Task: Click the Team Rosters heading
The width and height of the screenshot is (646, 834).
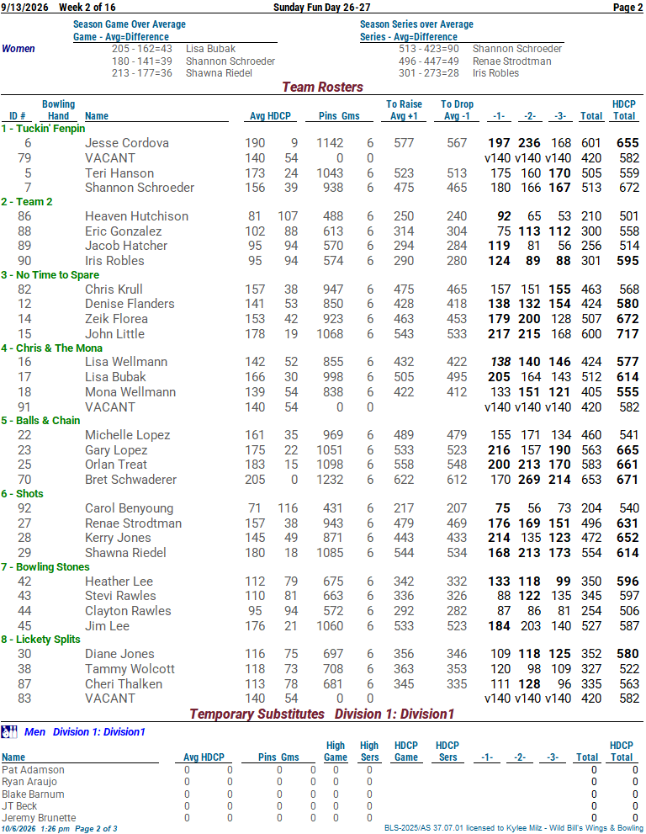Action: pos(322,88)
